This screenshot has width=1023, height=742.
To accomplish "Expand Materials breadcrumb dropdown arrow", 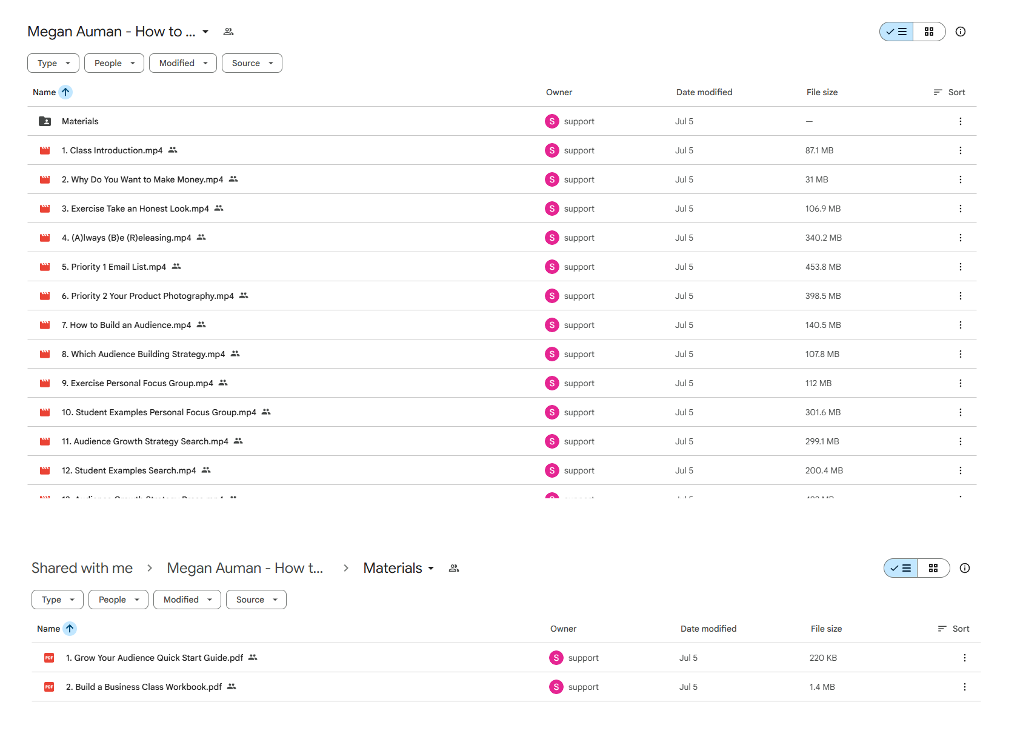I will 431,568.
